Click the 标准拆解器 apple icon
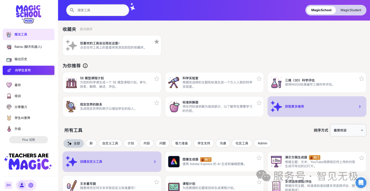The width and height of the screenshot is (370, 191). (x=174, y=107)
